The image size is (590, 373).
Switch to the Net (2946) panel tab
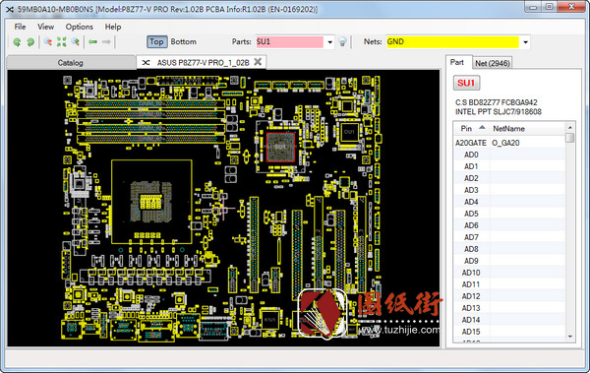(x=493, y=63)
